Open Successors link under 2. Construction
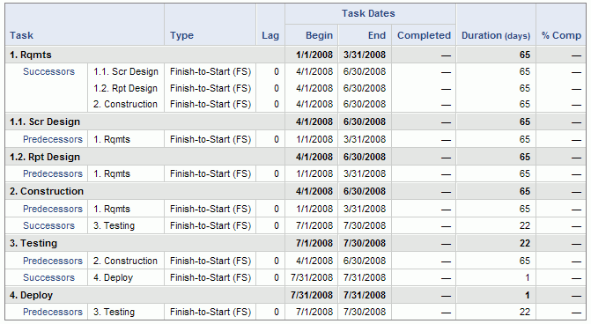Viewport: 591px width, 324px height. click(48, 225)
